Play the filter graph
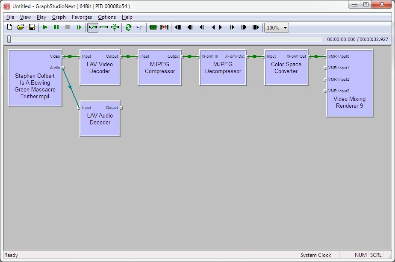The height and width of the screenshot is (262, 395). tap(45, 27)
